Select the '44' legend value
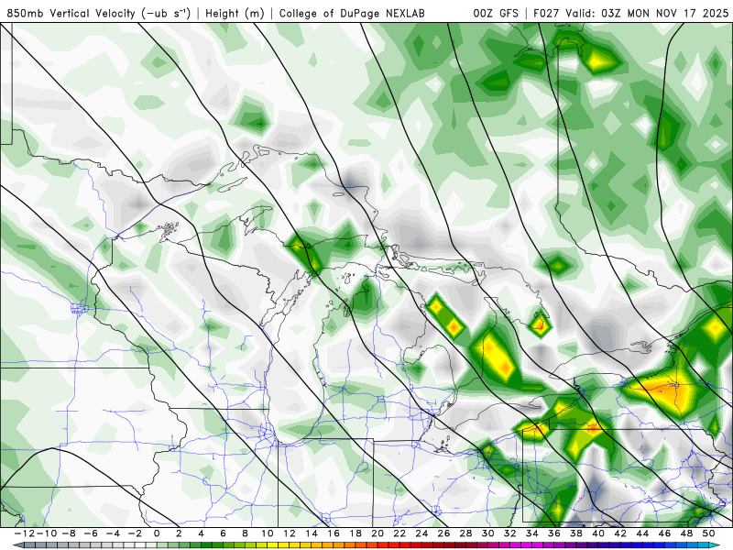Image resolution: width=733 pixels, height=550 pixels. (642, 533)
